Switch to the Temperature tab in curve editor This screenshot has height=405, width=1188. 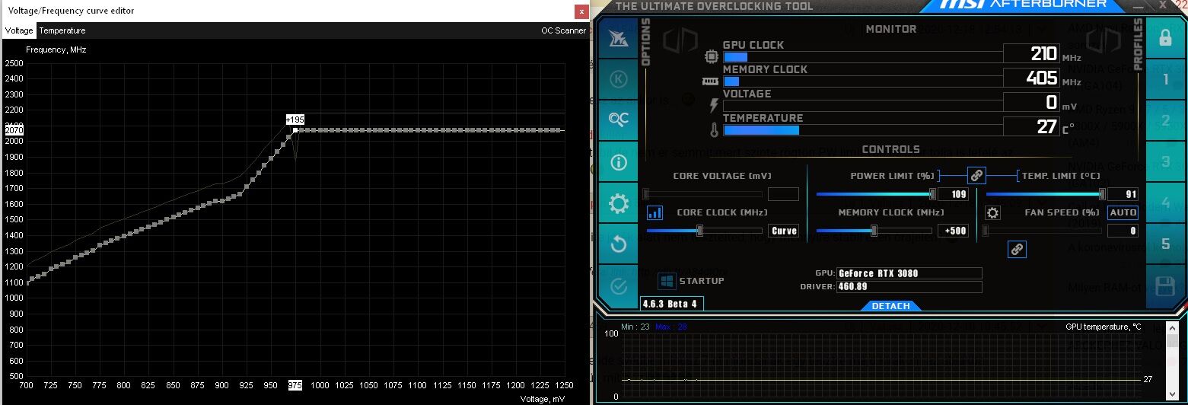pyautogui.click(x=62, y=30)
